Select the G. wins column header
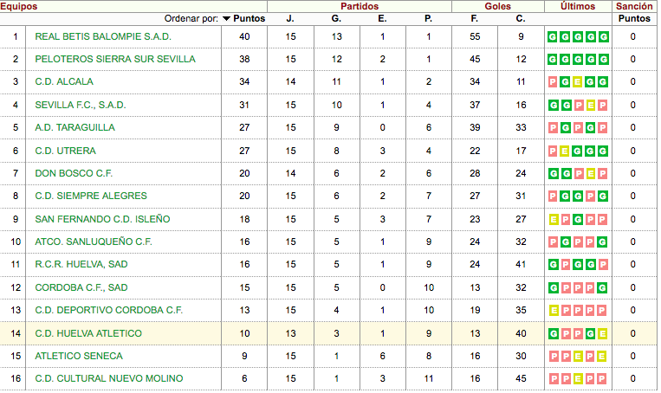The width and height of the screenshot is (661, 393). [336, 18]
